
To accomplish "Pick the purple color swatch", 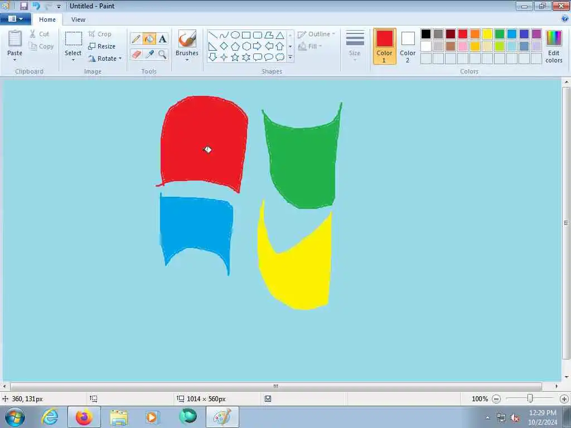I will (x=536, y=34).
